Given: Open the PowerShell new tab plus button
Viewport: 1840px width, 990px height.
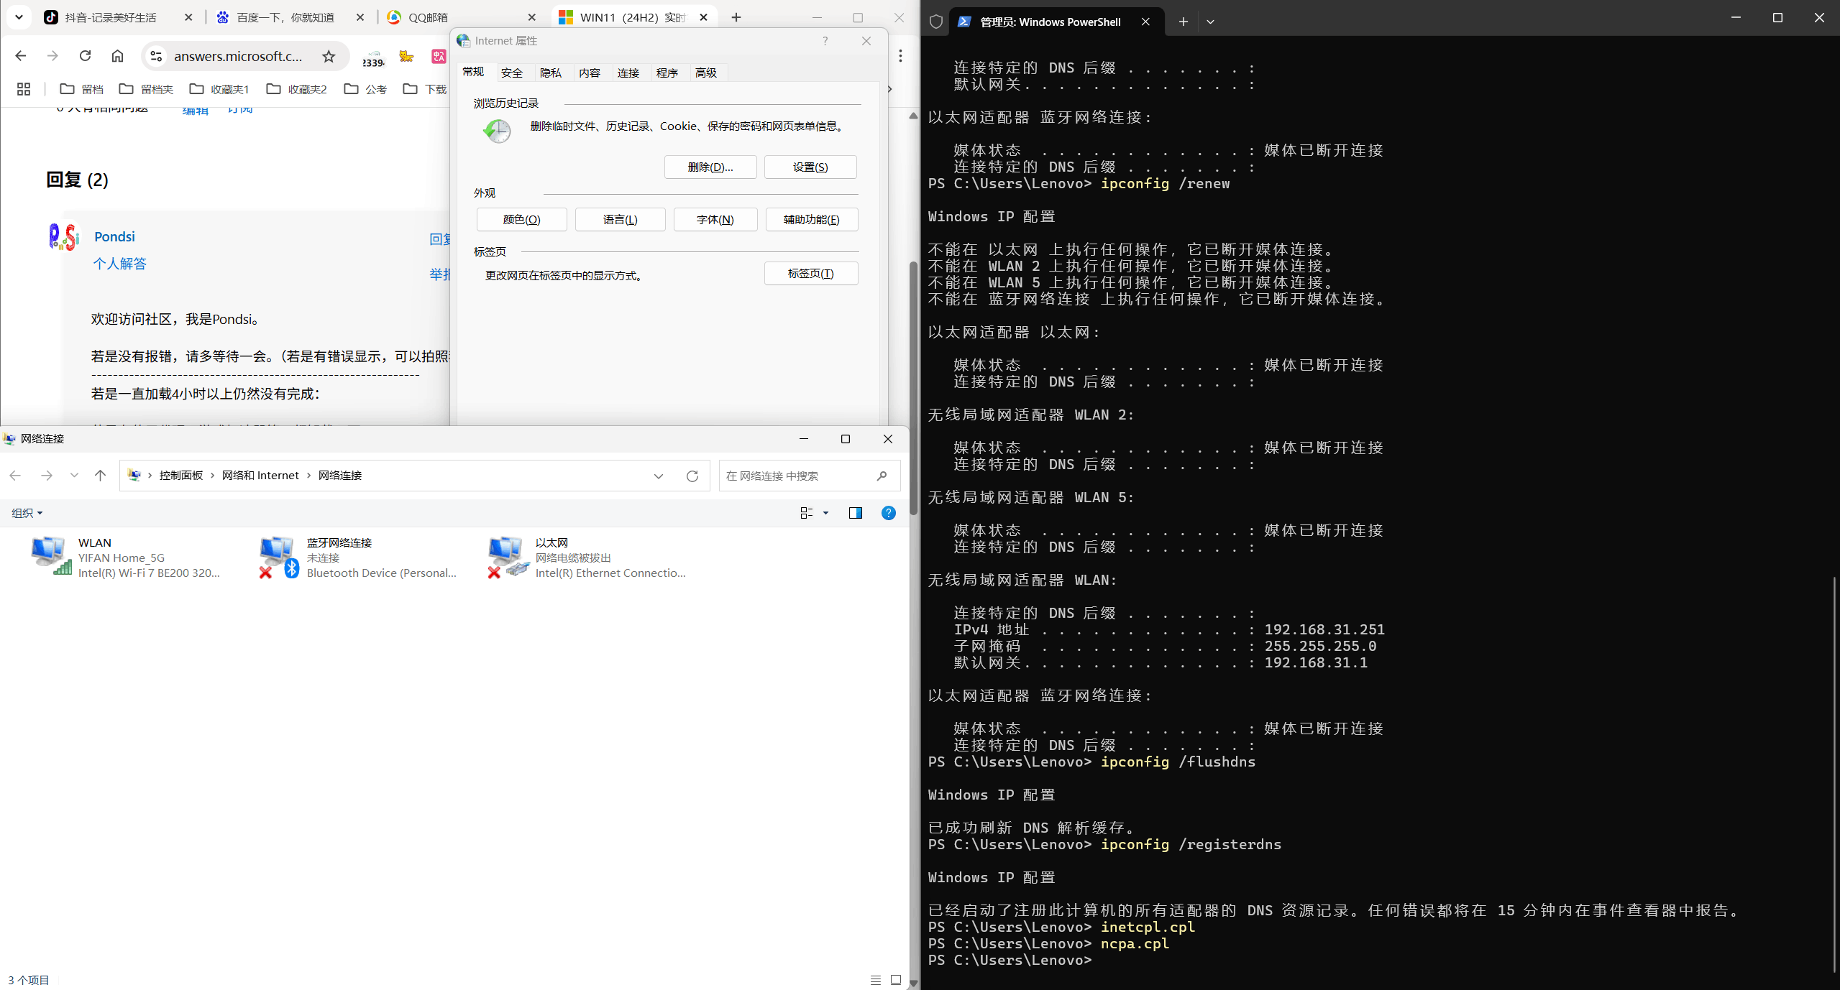Looking at the screenshot, I should tap(1183, 22).
